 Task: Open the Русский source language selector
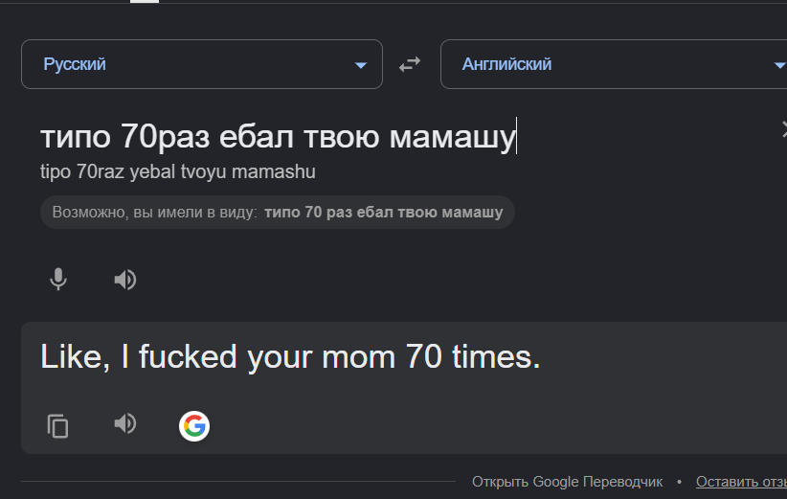coord(202,64)
